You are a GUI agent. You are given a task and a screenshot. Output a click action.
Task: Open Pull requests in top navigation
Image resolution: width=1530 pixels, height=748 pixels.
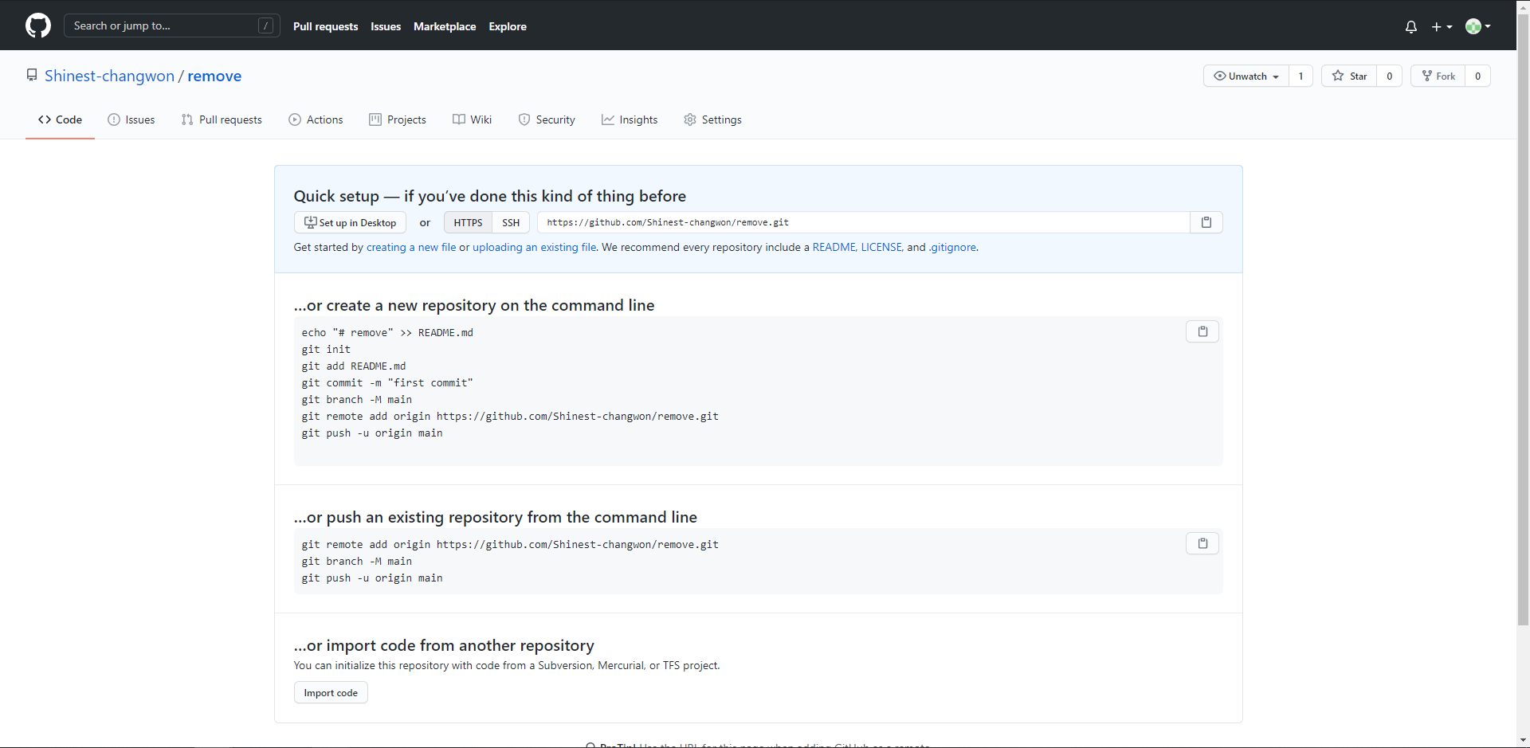325,26
